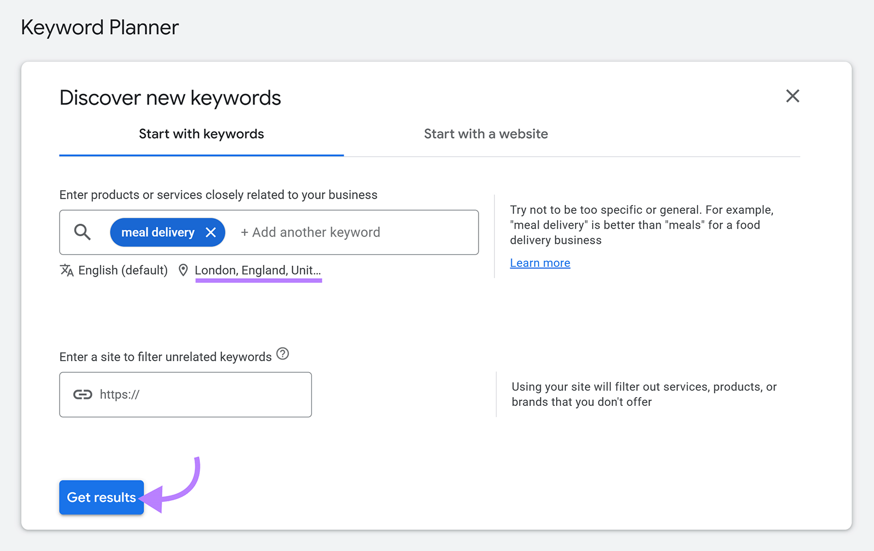The height and width of the screenshot is (551, 874).
Task: Click the https:// site input field
Action: [x=186, y=394]
